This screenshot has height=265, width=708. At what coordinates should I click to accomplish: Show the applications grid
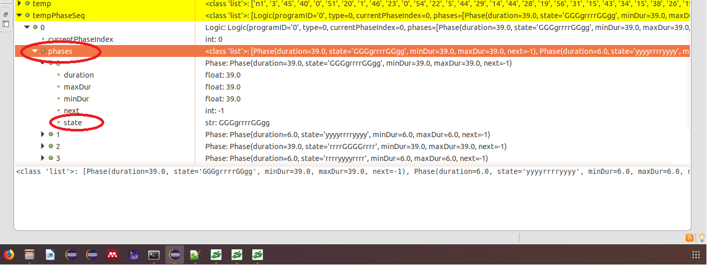pyautogui.click(x=696, y=255)
